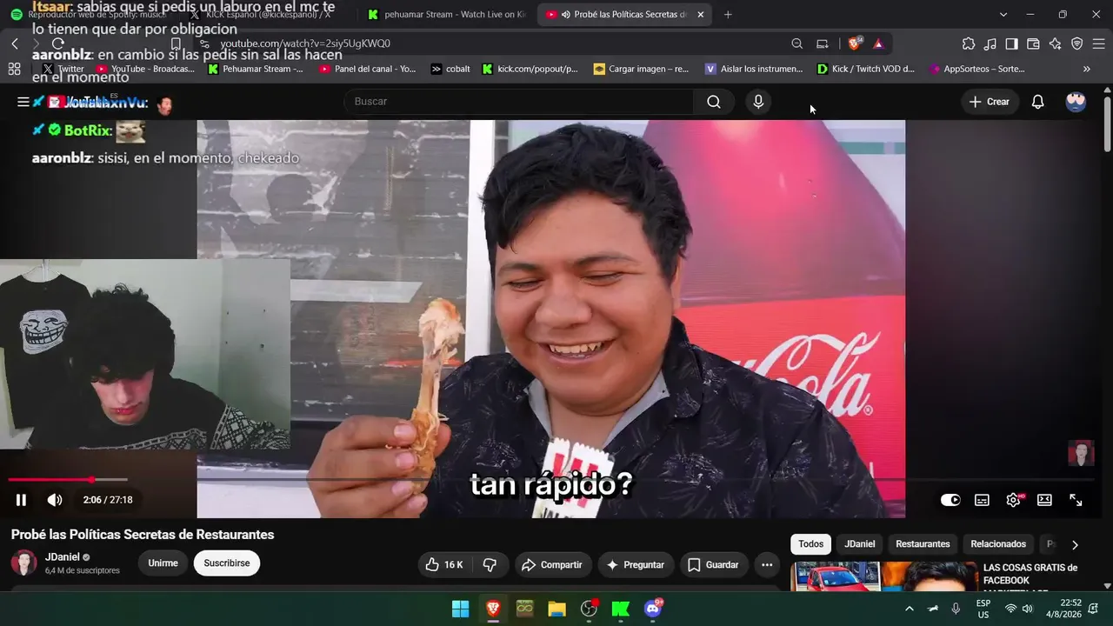Mute the video with the speaker icon
The image size is (1113, 626).
pyautogui.click(x=55, y=500)
